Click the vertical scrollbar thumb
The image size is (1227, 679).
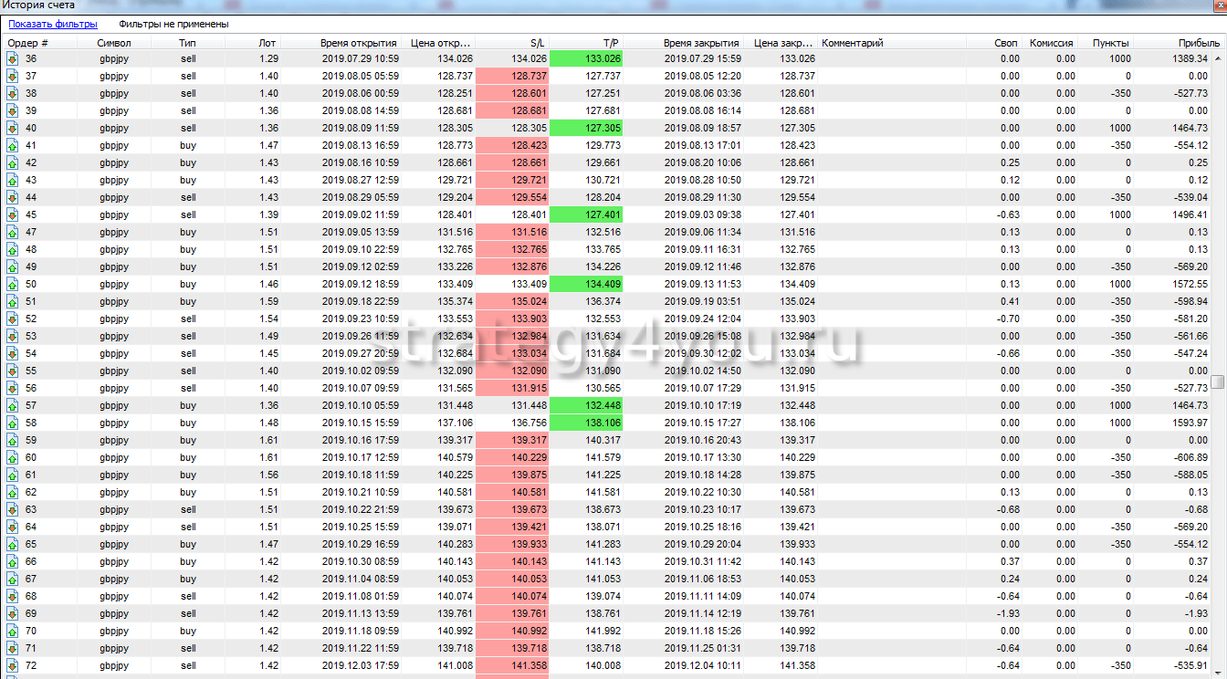[x=1218, y=381]
